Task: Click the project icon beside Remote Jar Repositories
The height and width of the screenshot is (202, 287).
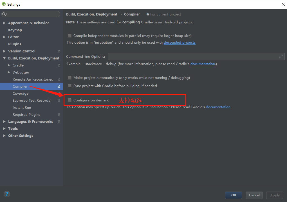Action: click(59, 79)
